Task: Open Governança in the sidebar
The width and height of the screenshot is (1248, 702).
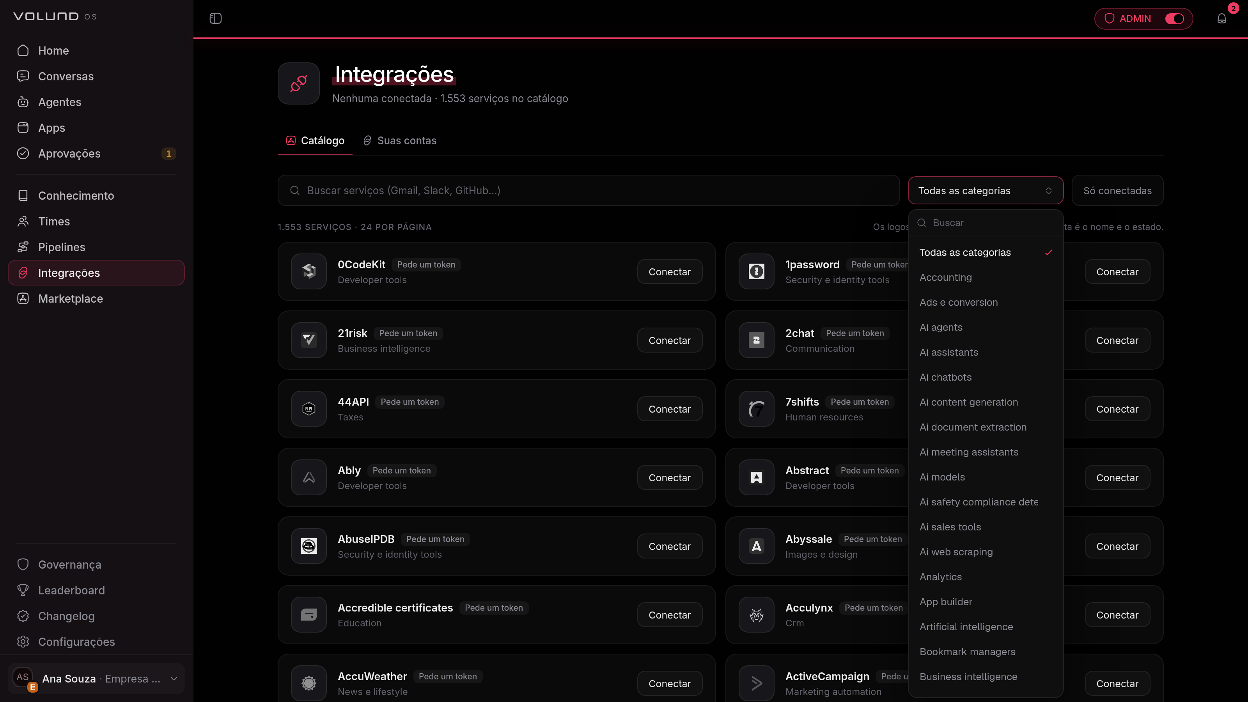Action: tap(96, 564)
